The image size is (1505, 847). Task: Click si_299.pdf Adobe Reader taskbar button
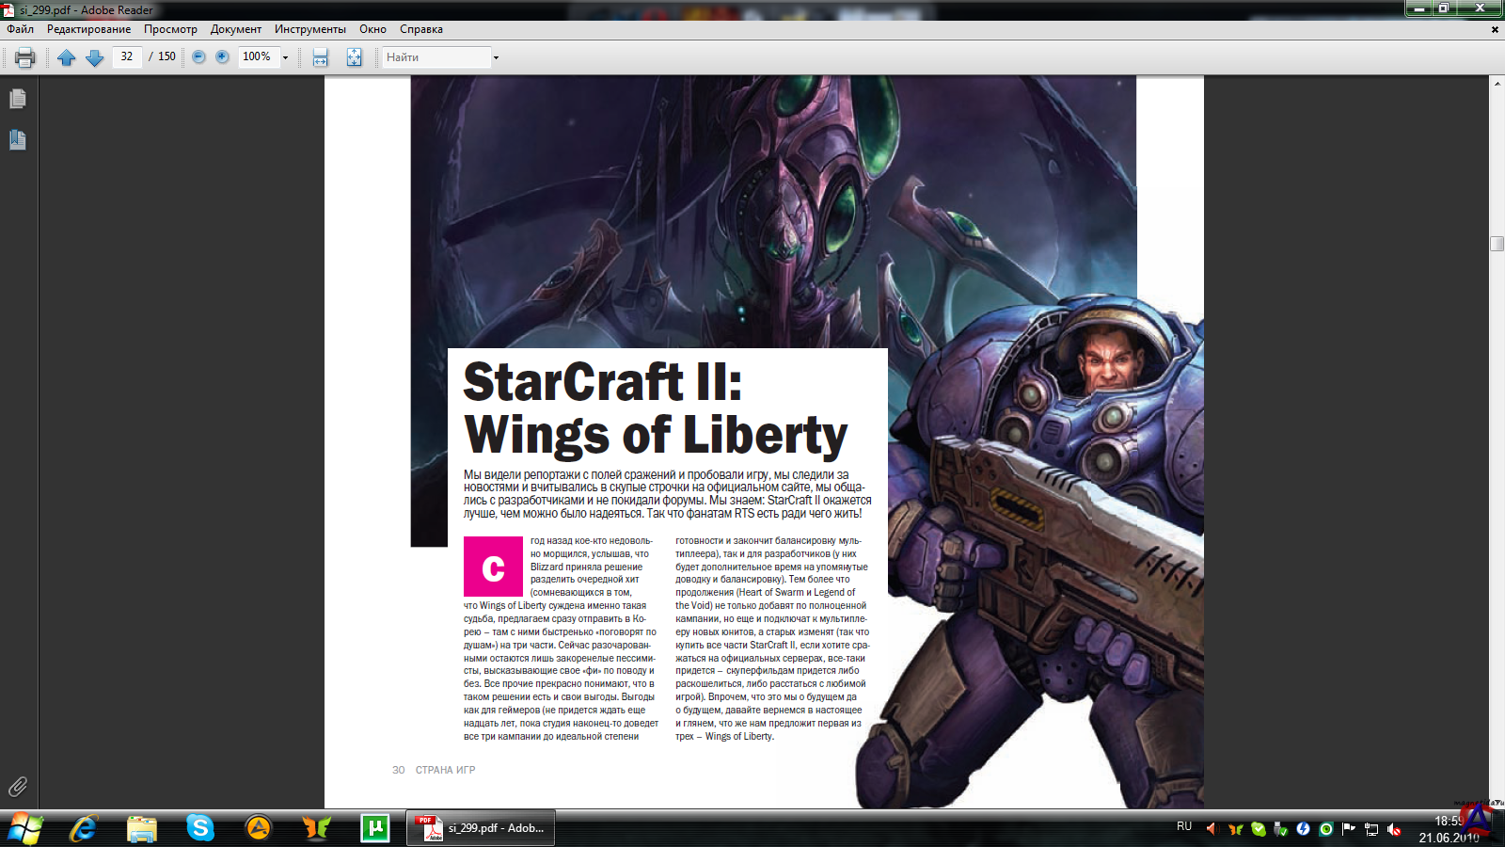[481, 828]
